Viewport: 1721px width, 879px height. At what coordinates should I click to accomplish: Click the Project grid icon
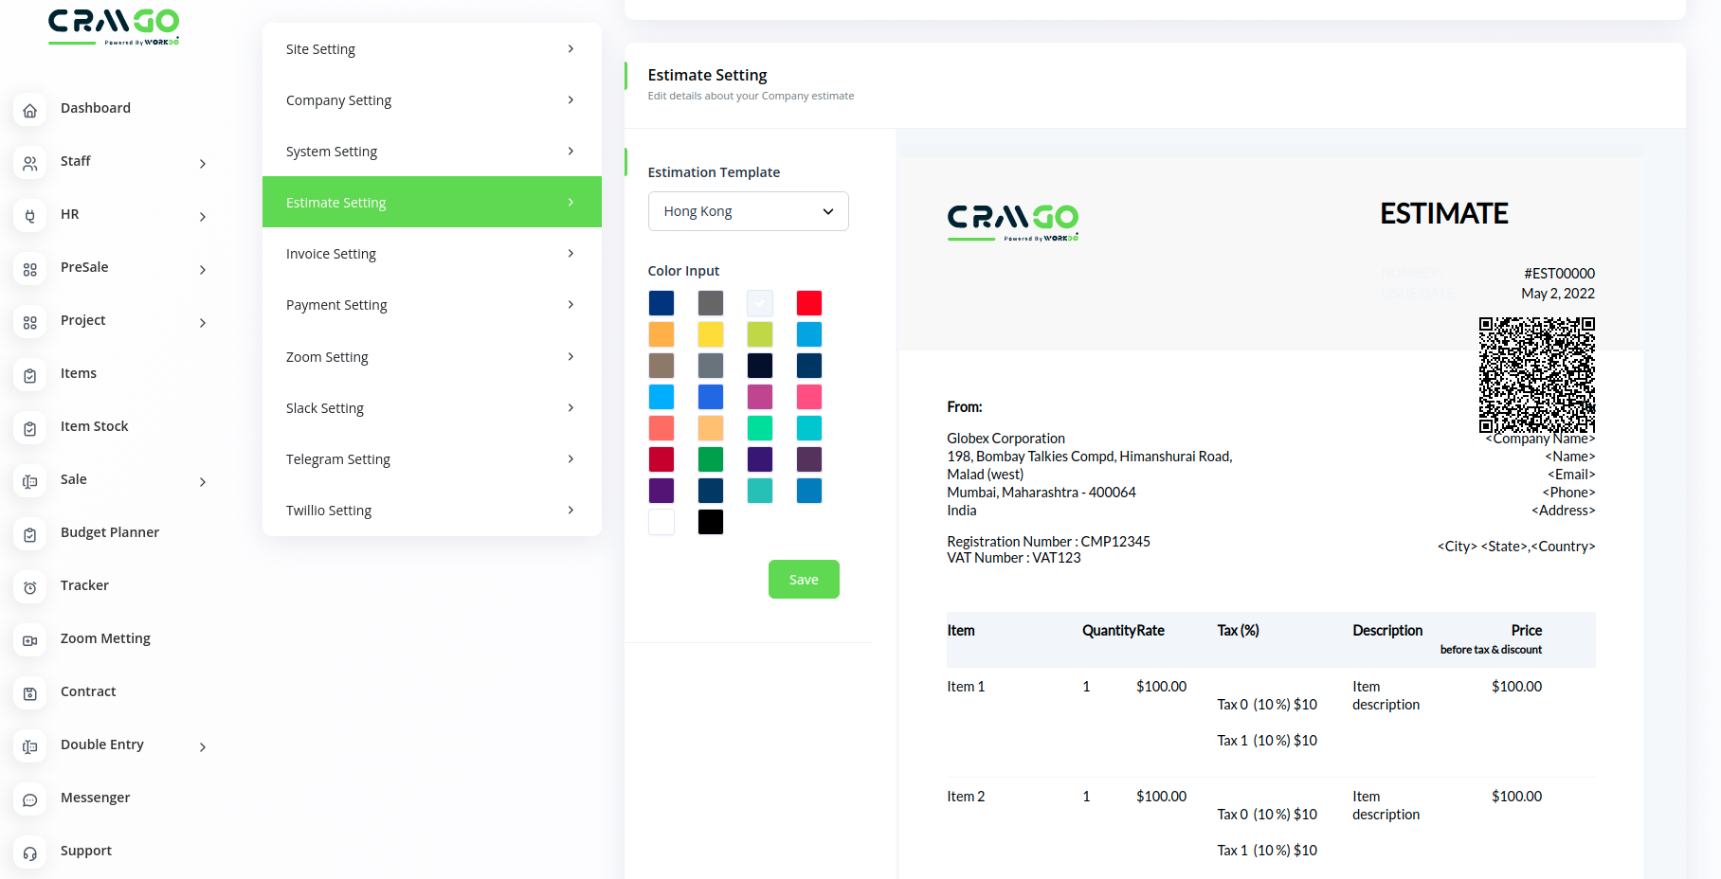pos(30,322)
